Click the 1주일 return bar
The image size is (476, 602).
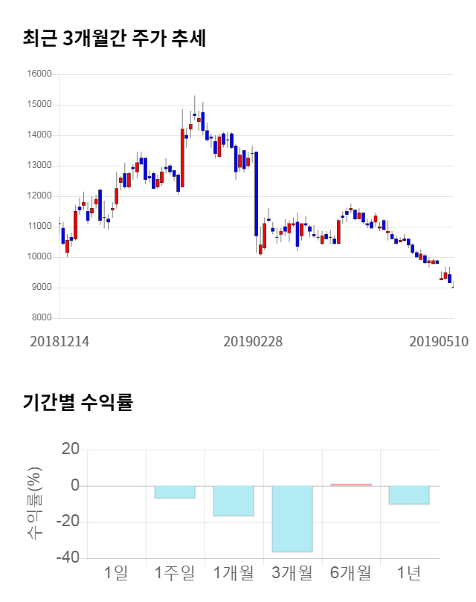[x=175, y=492]
